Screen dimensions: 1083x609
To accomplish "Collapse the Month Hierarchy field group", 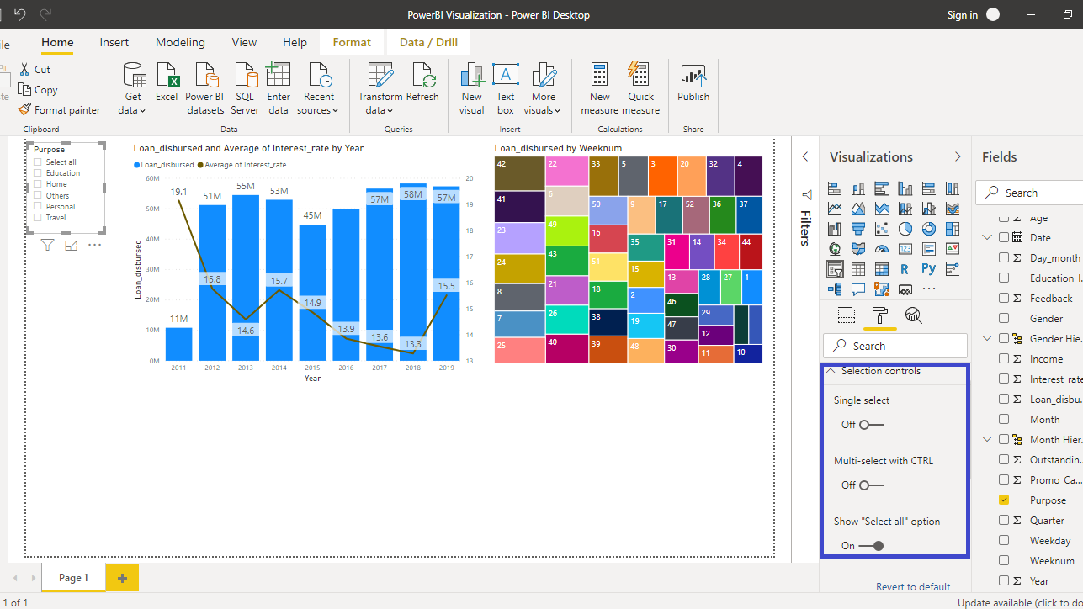I will (x=987, y=439).
